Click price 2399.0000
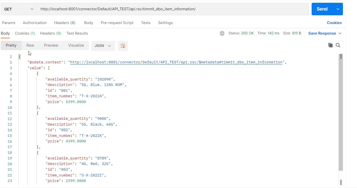Viewport: 357px width, 188px height. (x=76, y=181)
